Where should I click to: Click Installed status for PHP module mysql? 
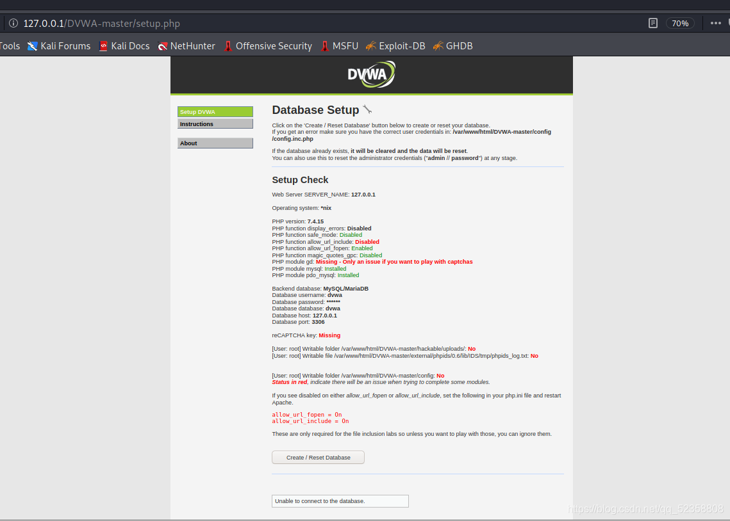click(x=335, y=269)
